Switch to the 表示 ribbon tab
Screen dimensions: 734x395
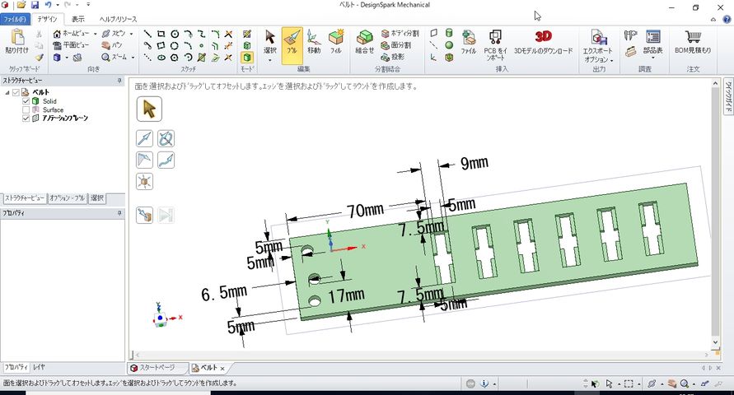click(x=77, y=18)
